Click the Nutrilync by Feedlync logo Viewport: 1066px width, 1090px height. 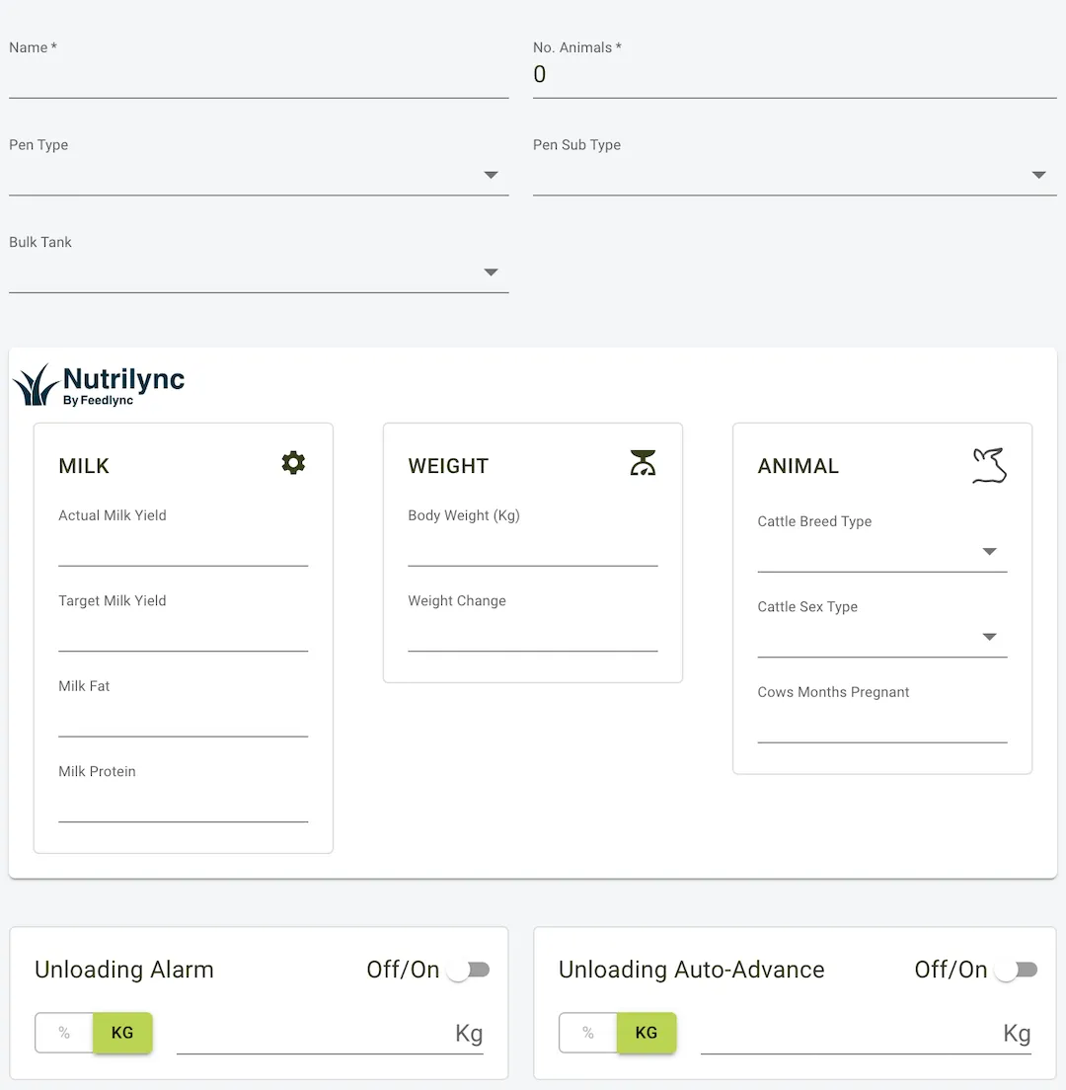[x=100, y=385]
